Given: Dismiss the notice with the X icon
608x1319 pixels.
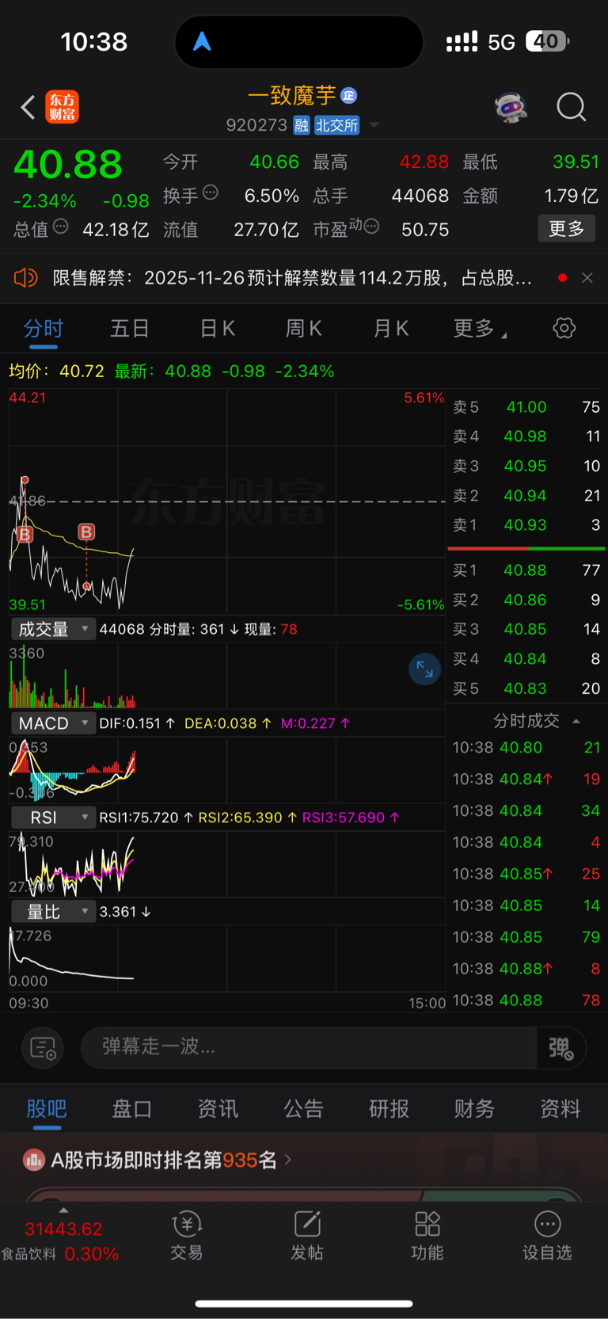Looking at the screenshot, I should (x=587, y=277).
